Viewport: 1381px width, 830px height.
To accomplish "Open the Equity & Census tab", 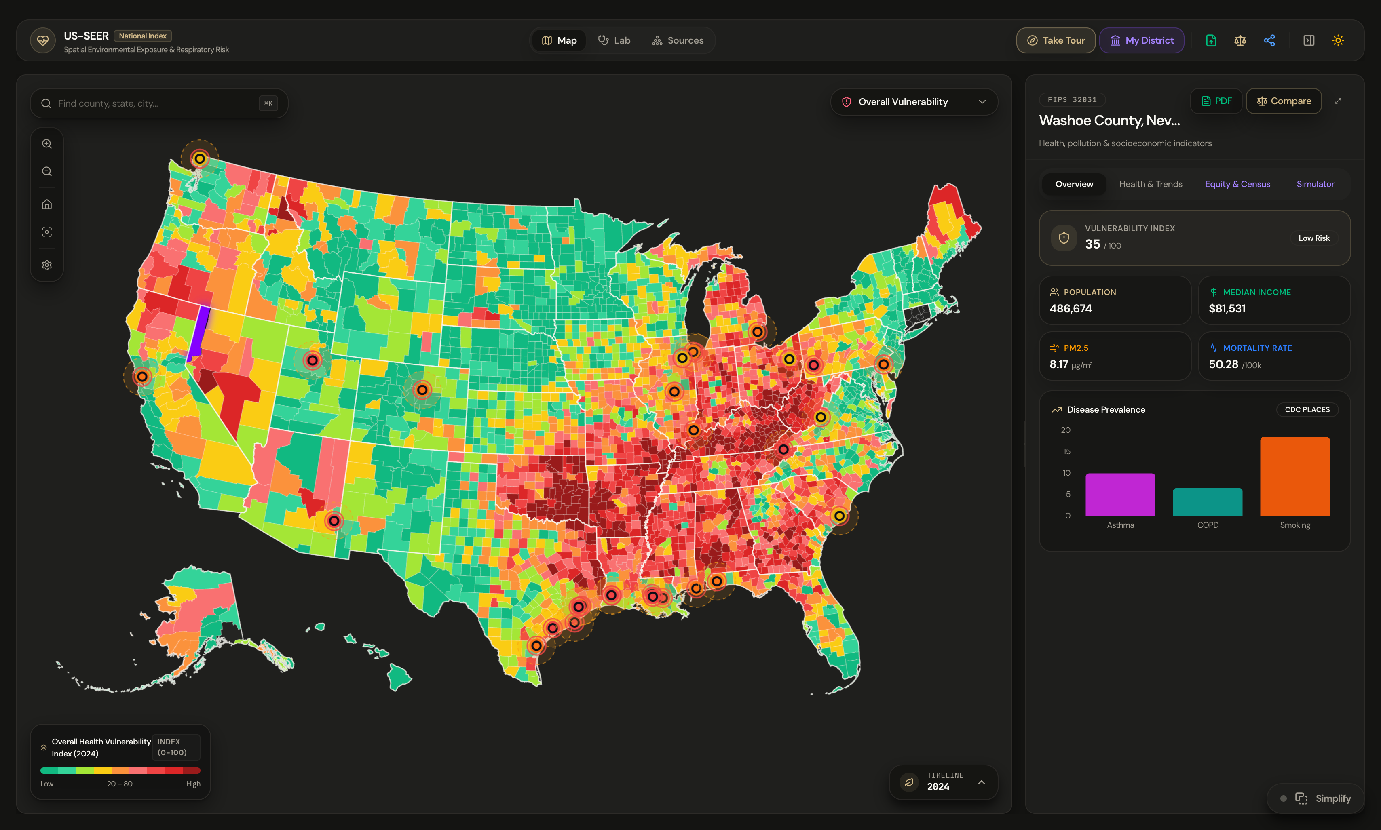I will click(1237, 184).
